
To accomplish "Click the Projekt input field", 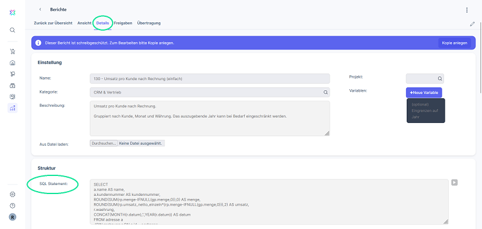I will 425,79.
